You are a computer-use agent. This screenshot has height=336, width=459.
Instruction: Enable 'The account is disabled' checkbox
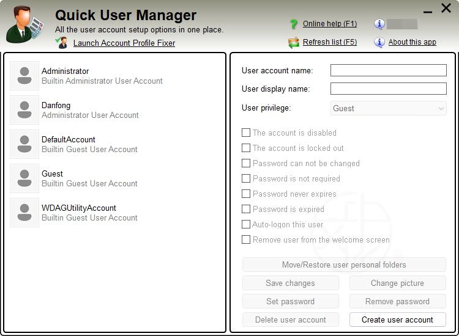point(246,133)
